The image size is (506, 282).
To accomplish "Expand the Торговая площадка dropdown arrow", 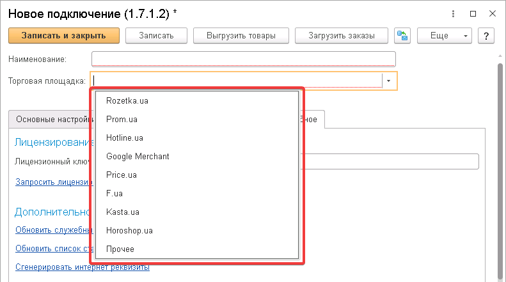I will pyautogui.click(x=389, y=81).
